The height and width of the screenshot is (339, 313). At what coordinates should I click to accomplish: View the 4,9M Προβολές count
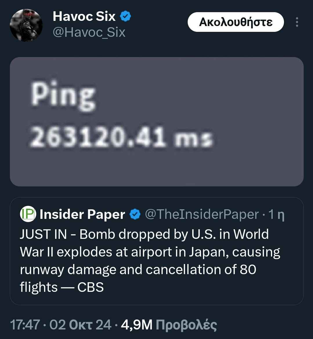coord(169,325)
